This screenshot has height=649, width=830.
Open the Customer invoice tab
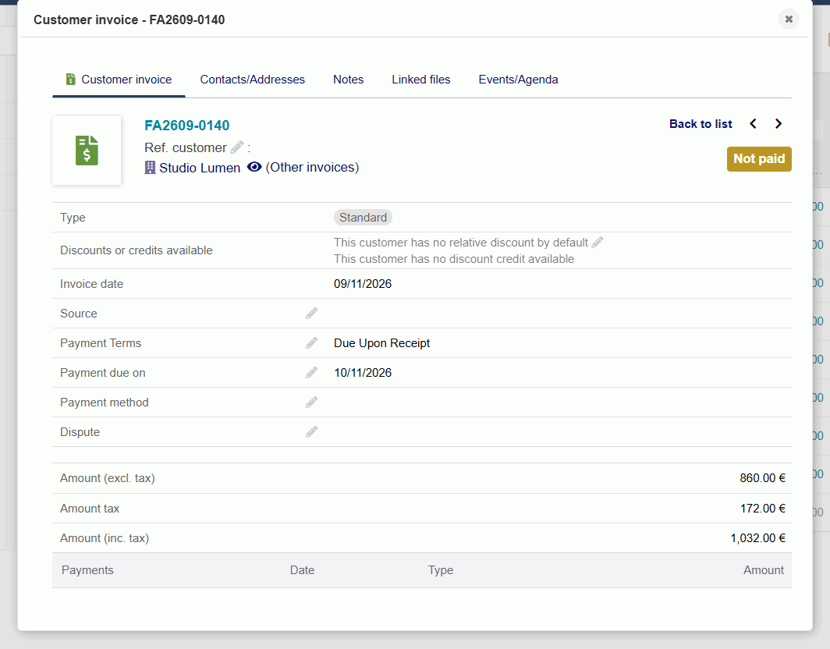pyautogui.click(x=119, y=80)
